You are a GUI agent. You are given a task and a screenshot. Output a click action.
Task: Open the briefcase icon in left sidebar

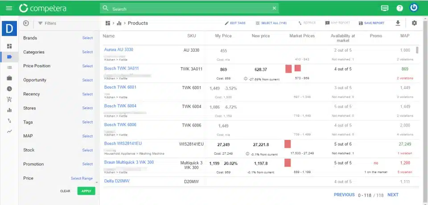[x=9, y=78]
